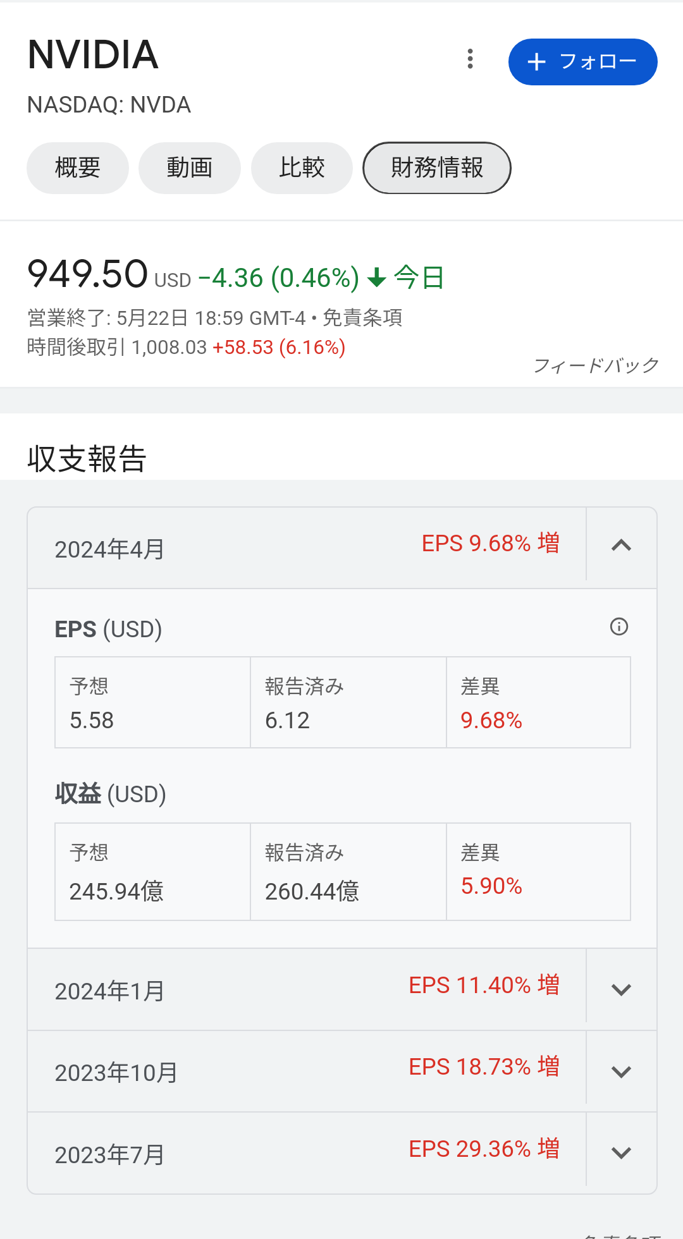Image resolution: width=683 pixels, height=1239 pixels.
Task: Open the 比較 tab
Action: pos(302,168)
